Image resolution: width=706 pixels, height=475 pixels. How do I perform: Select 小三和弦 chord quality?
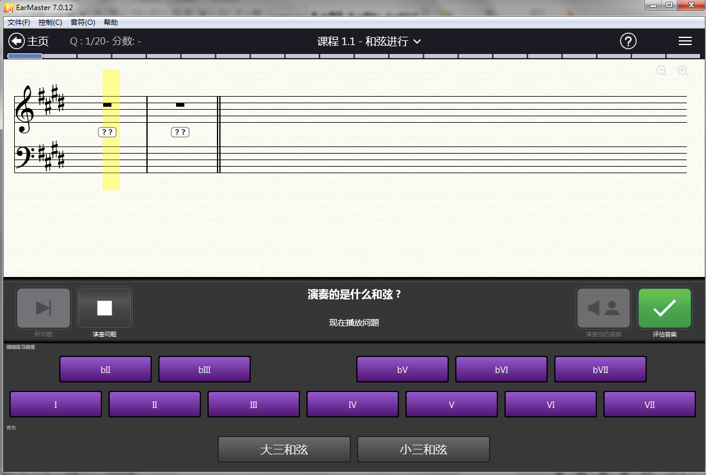(x=423, y=450)
